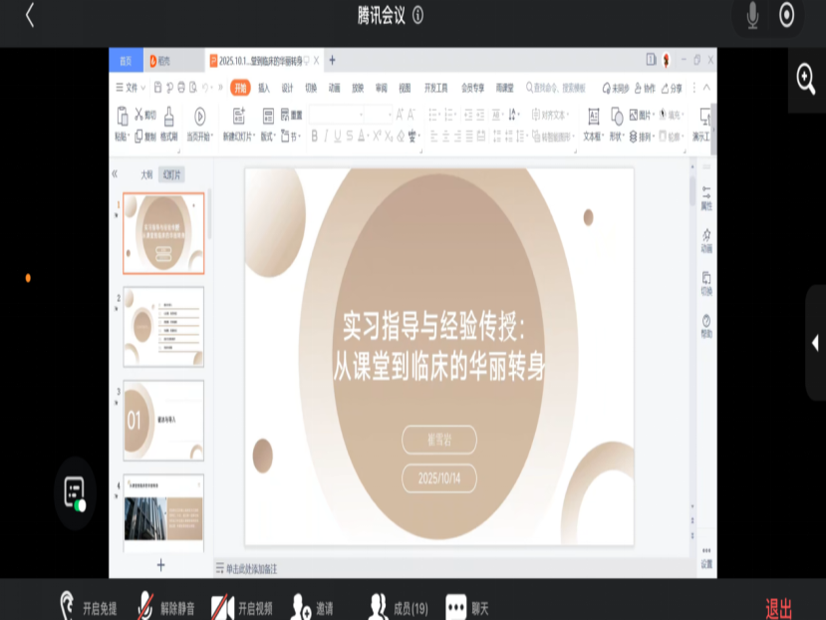Expand the 新建幻灯片 new slide dropdown
Image resolution: width=826 pixels, height=620 pixels.
(x=239, y=137)
